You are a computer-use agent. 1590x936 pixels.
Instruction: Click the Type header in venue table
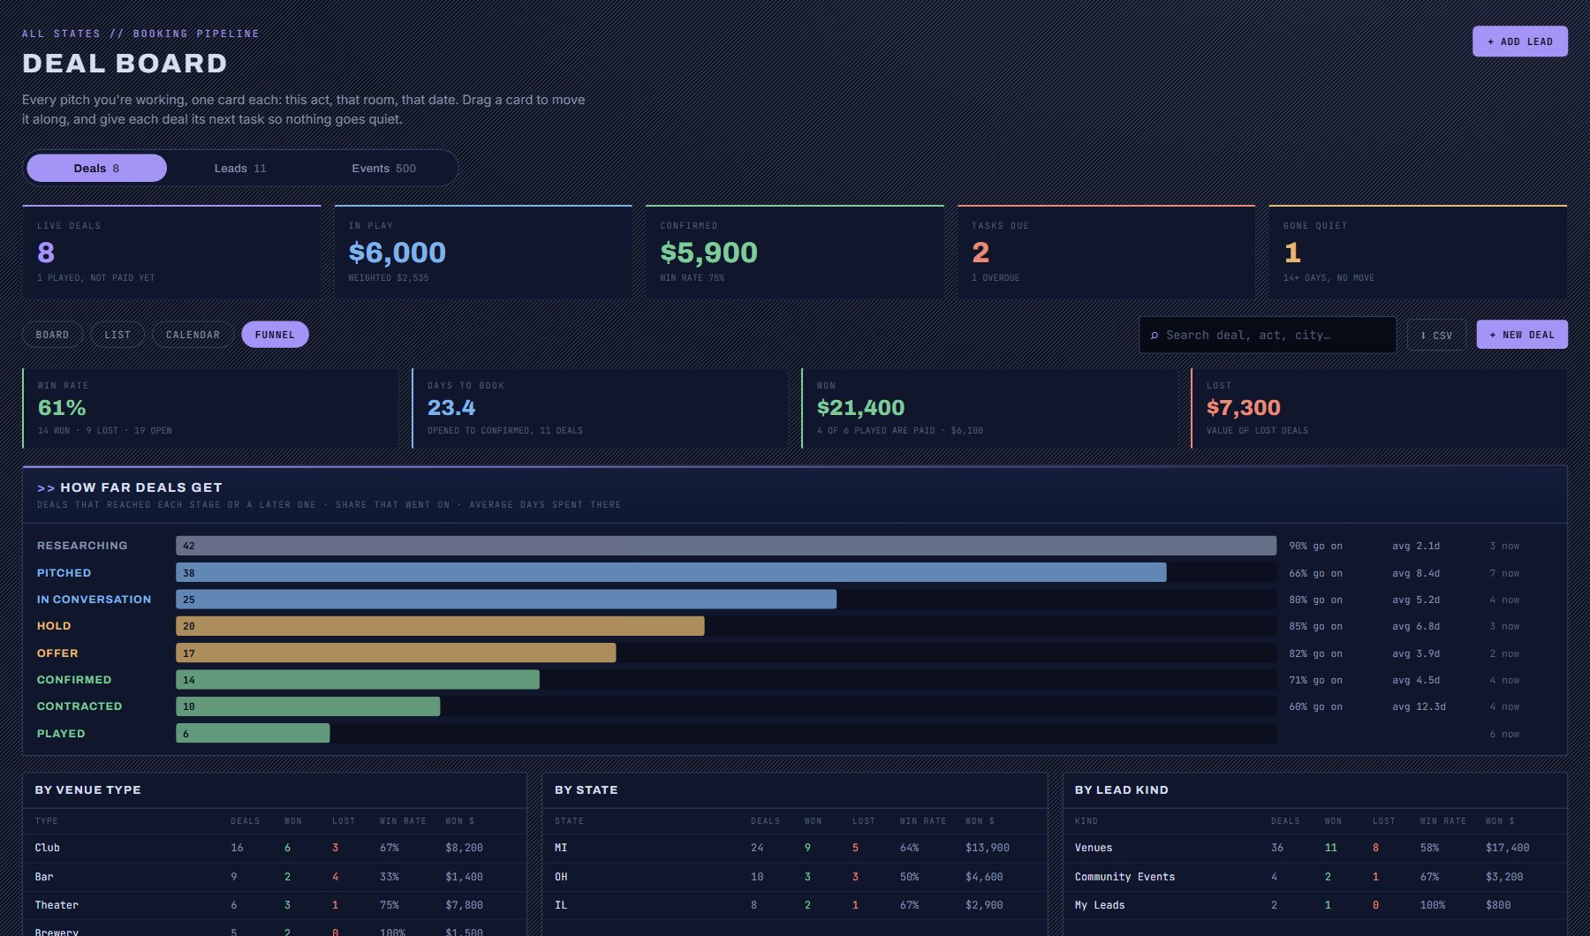(x=46, y=821)
